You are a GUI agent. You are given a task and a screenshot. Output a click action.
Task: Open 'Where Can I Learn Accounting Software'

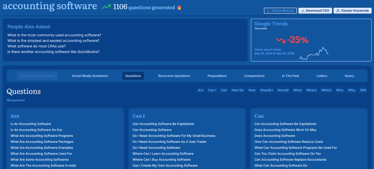click(163, 154)
